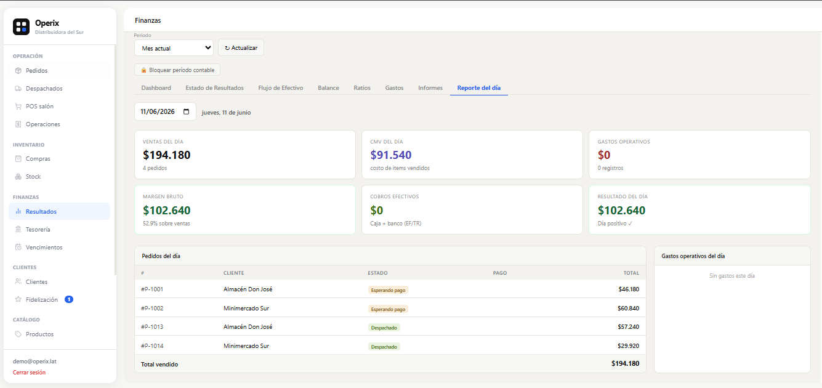Open Vencimientos page
Viewport: 822px width, 388px height.
pos(60,248)
